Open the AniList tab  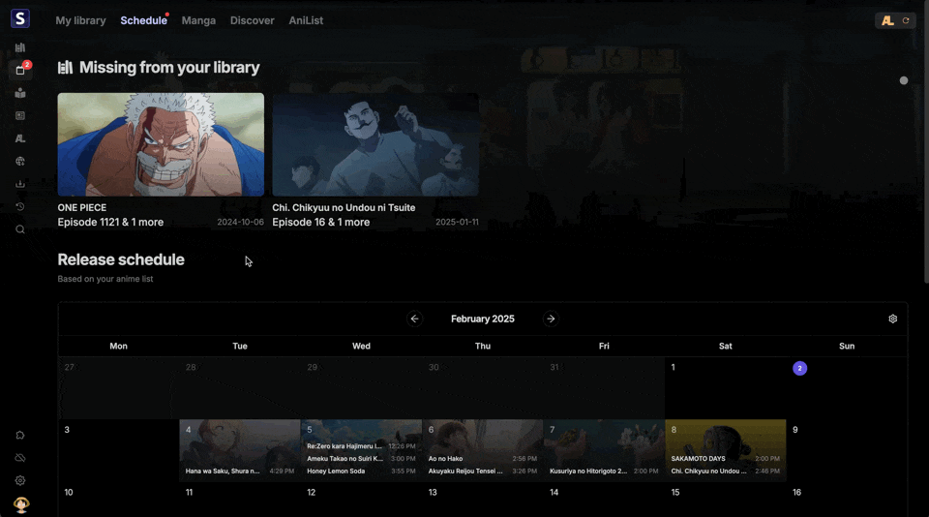[306, 20]
